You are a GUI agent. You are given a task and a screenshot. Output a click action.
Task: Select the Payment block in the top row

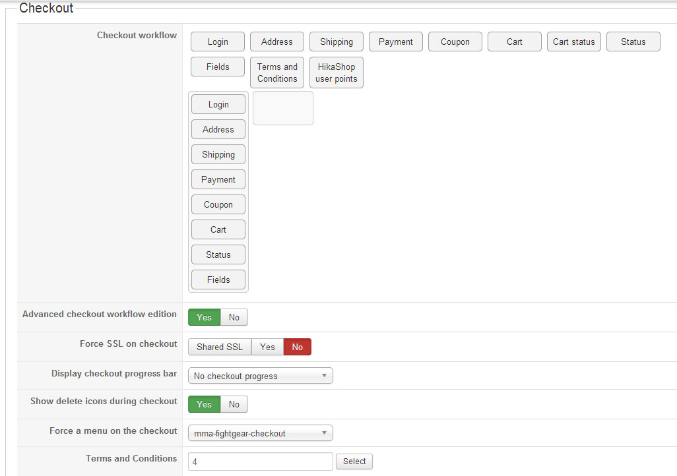tap(396, 42)
